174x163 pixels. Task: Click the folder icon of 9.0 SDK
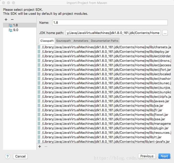click(10, 30)
